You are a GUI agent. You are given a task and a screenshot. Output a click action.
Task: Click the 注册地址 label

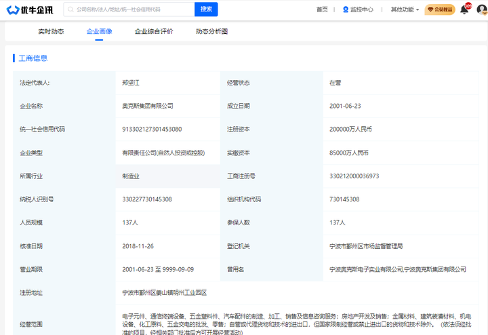(31, 293)
